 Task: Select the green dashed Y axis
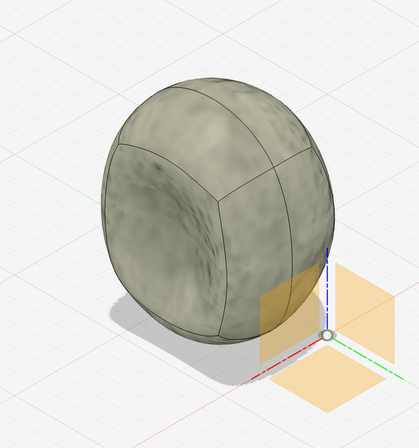[368, 359]
